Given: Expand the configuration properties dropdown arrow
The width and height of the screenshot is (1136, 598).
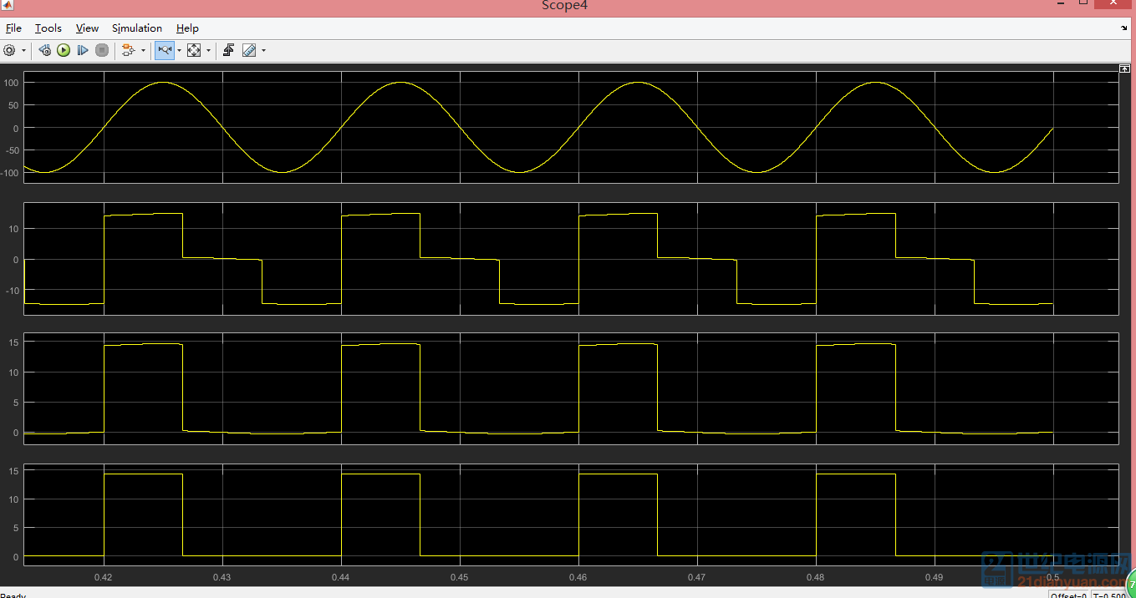Looking at the screenshot, I should [23, 51].
